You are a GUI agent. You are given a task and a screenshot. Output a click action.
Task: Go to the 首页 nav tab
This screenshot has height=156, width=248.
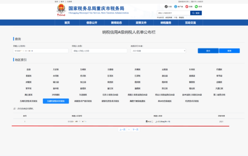pos(67,22)
